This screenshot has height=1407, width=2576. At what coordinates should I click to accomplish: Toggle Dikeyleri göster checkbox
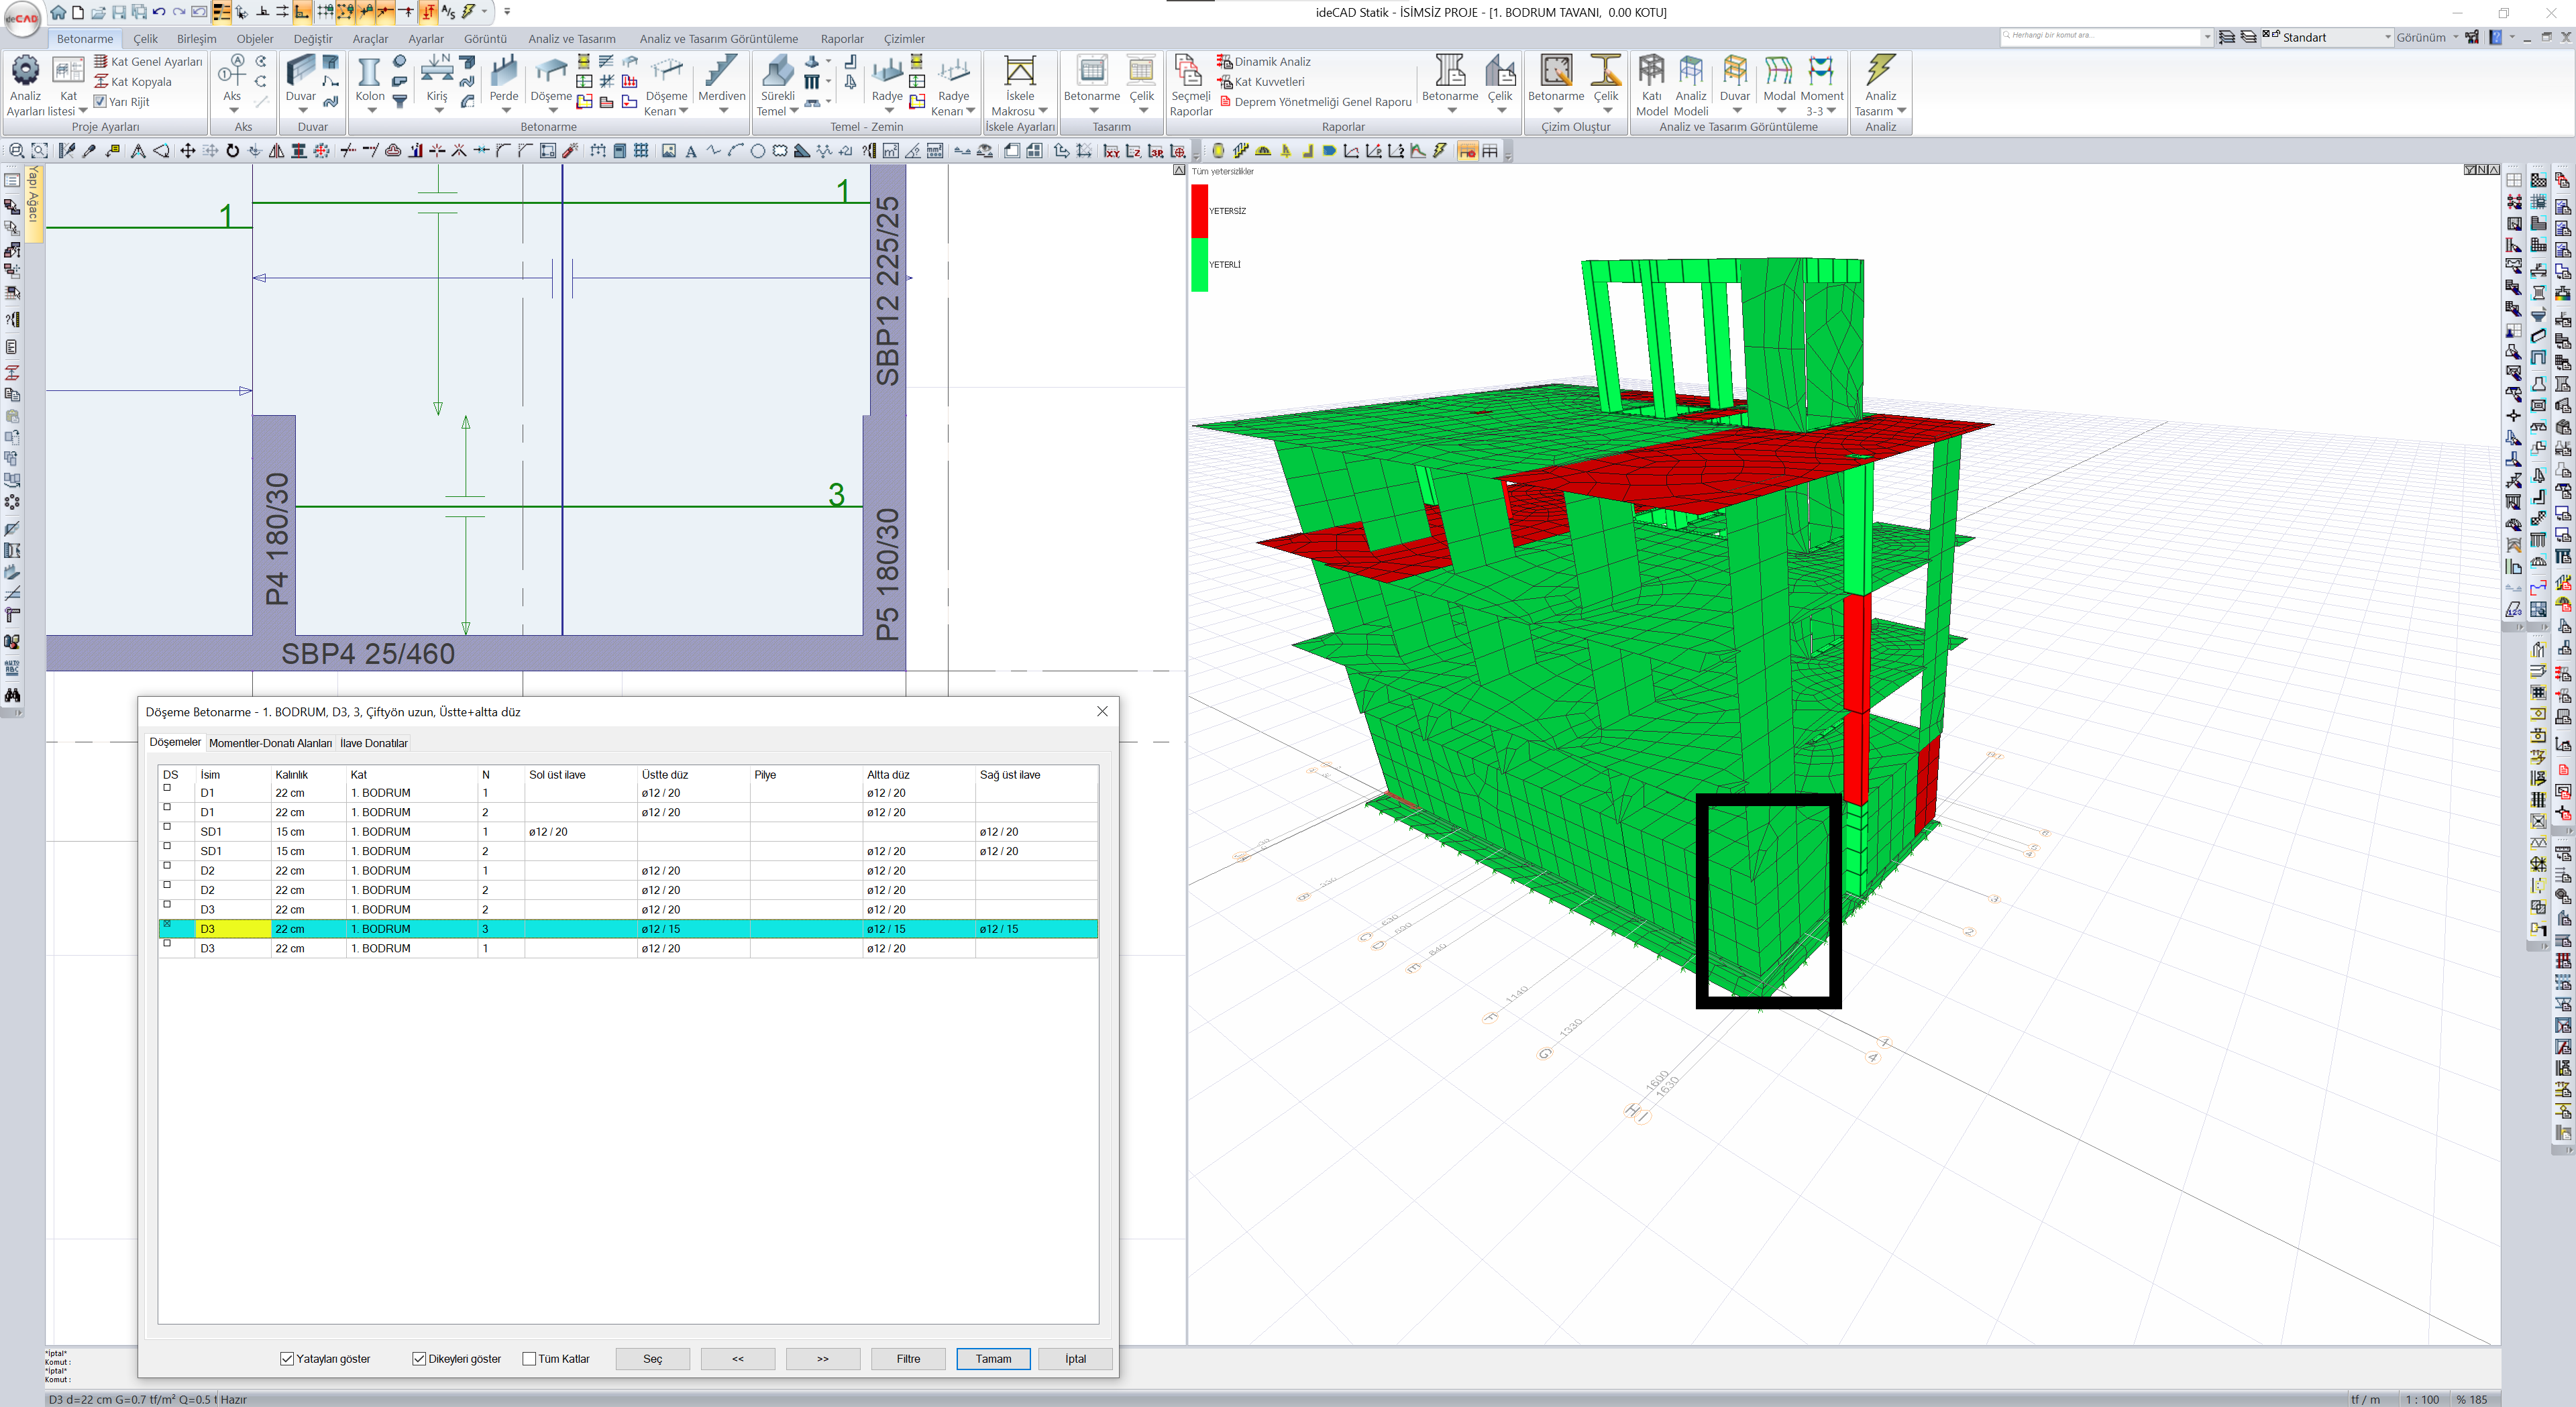[419, 1359]
